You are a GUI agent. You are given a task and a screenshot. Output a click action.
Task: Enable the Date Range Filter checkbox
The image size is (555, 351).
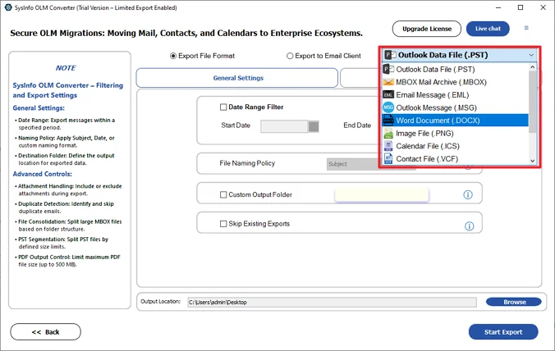pyautogui.click(x=223, y=107)
